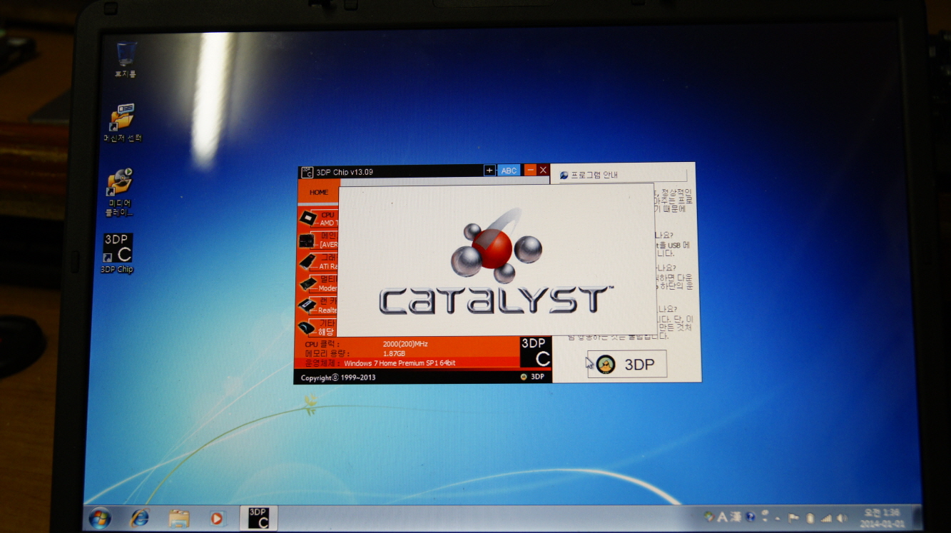
Task: Select the other devices mouse icon
Action: pyautogui.click(x=307, y=328)
